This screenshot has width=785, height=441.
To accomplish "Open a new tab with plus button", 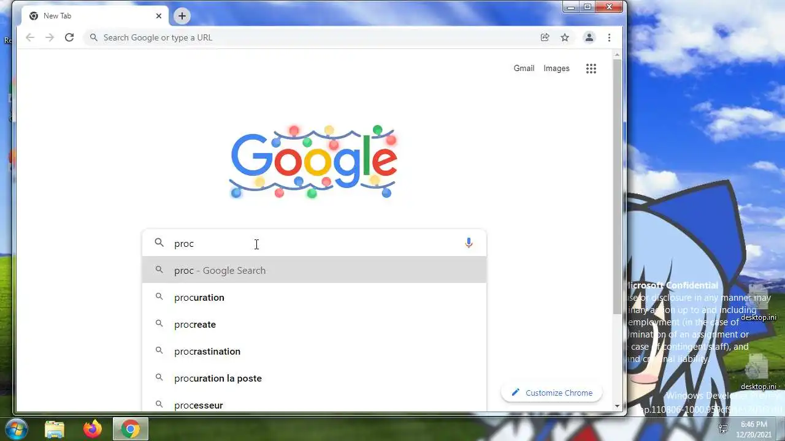I will click(x=182, y=16).
